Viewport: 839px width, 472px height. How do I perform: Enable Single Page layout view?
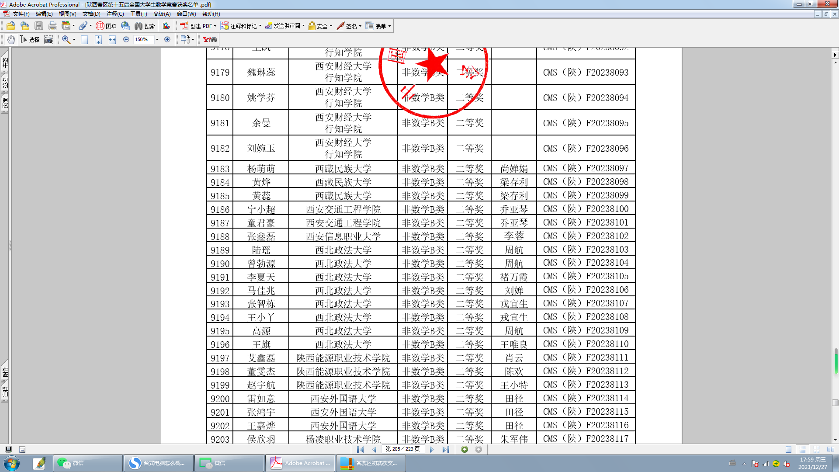click(788, 449)
